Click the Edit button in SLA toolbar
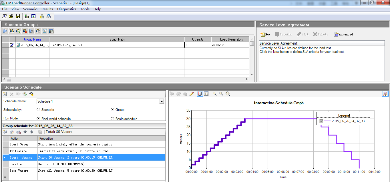 point(303,34)
